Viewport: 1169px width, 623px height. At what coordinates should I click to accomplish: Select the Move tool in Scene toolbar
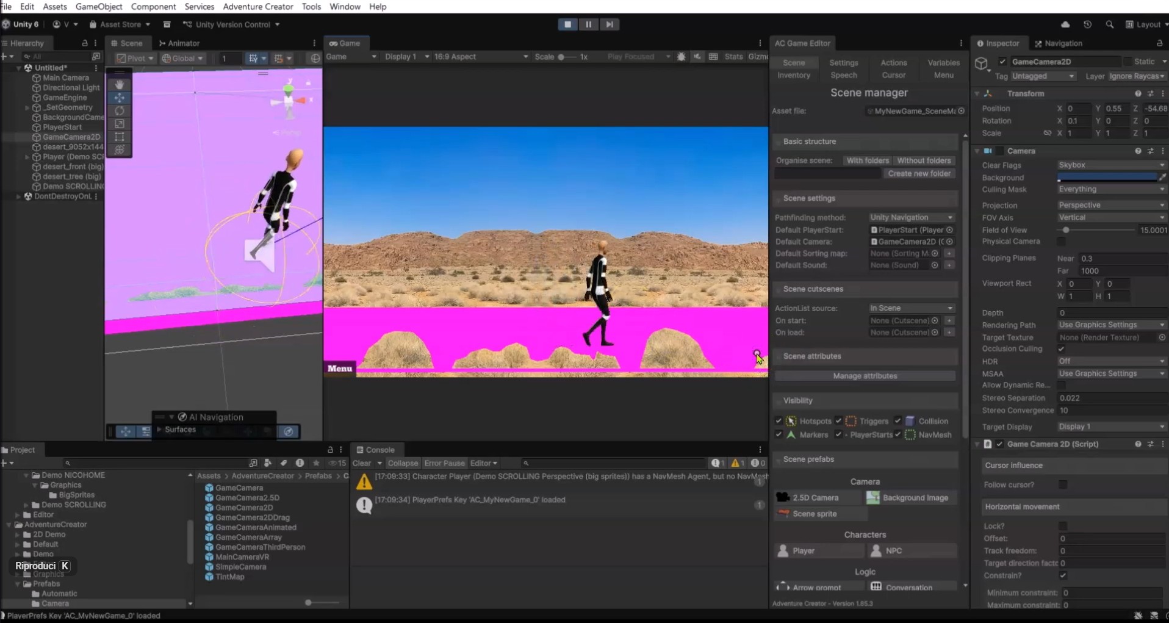tap(120, 98)
